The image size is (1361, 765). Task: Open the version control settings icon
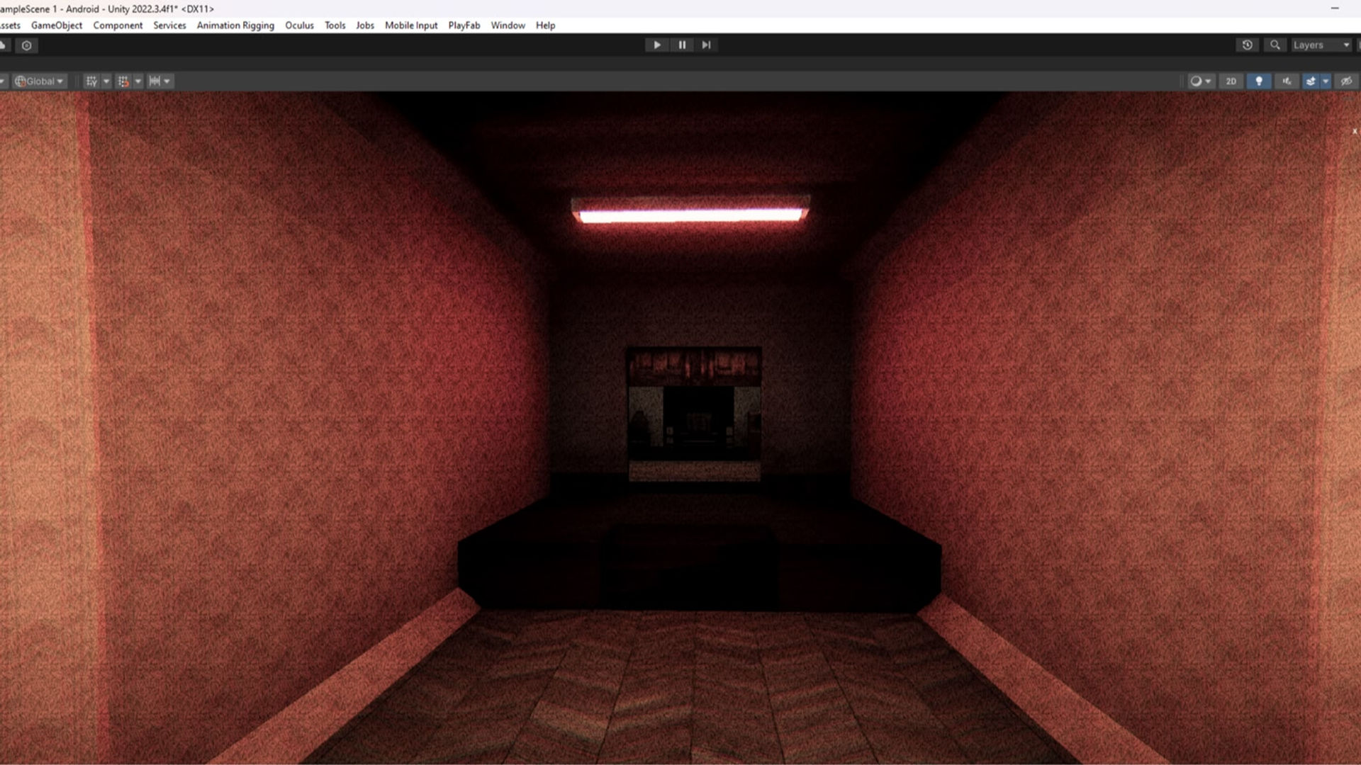(26, 45)
